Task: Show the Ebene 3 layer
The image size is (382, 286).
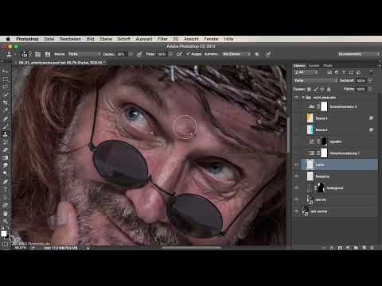Action: tap(296, 118)
